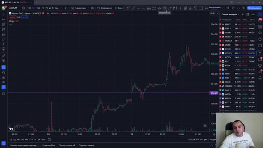The width and height of the screenshot is (263, 148).
Task: Open the Alerts (Оповещения) button
Action: [x=105, y=8]
